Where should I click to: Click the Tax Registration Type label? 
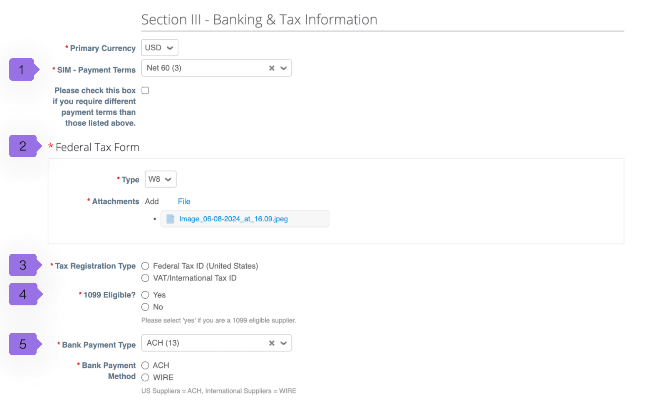click(95, 266)
